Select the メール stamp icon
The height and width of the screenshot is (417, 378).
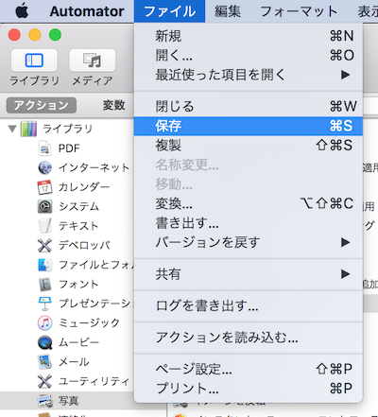(44, 362)
